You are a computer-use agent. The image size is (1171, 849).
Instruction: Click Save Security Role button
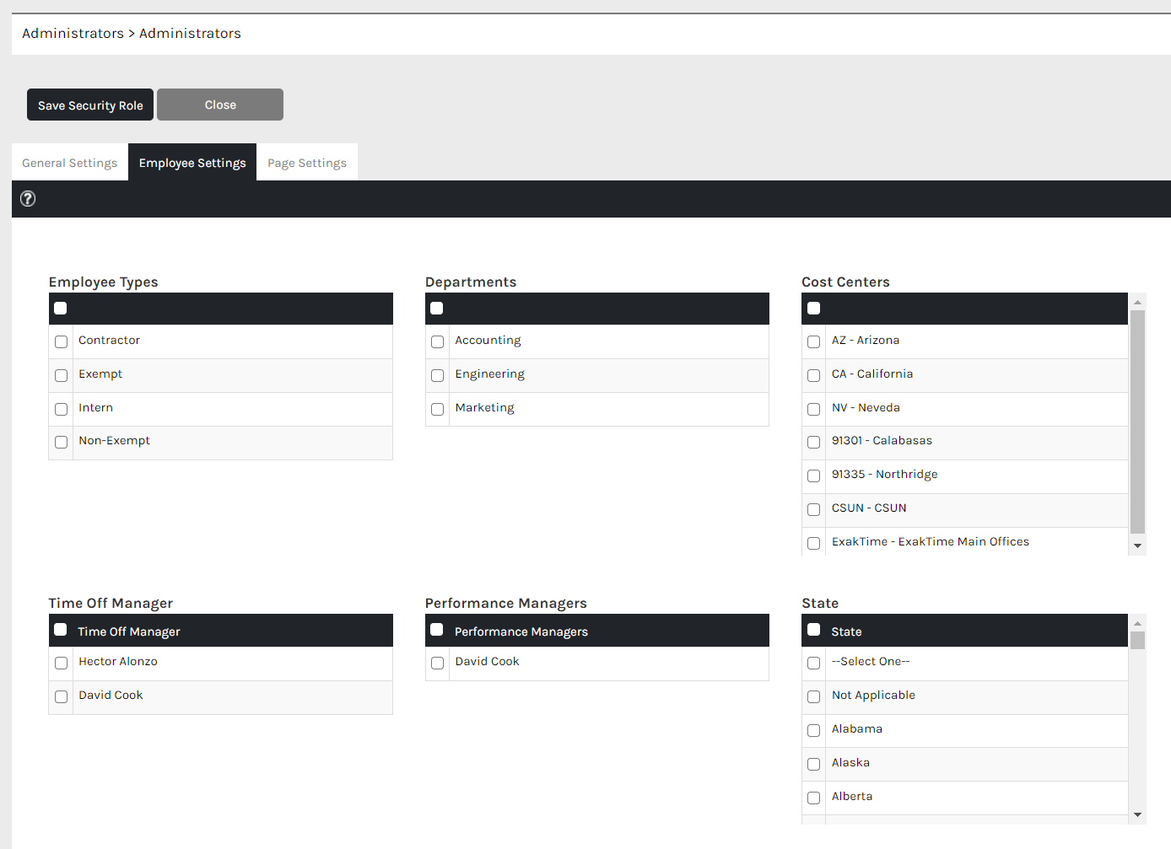coord(90,105)
